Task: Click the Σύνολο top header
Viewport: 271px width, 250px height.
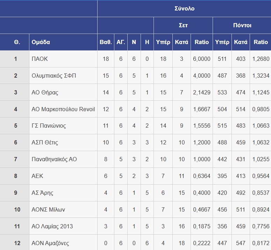Action: tap(184, 8)
